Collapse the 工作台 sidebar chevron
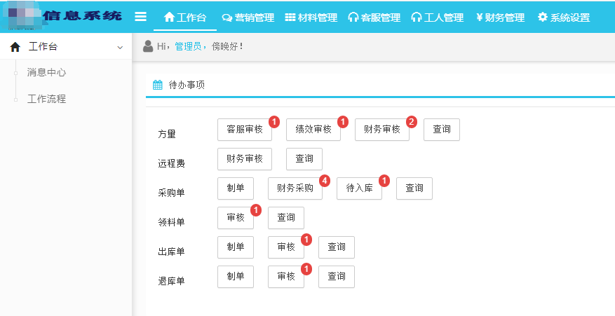Viewport: 615px width, 316px height. point(120,48)
